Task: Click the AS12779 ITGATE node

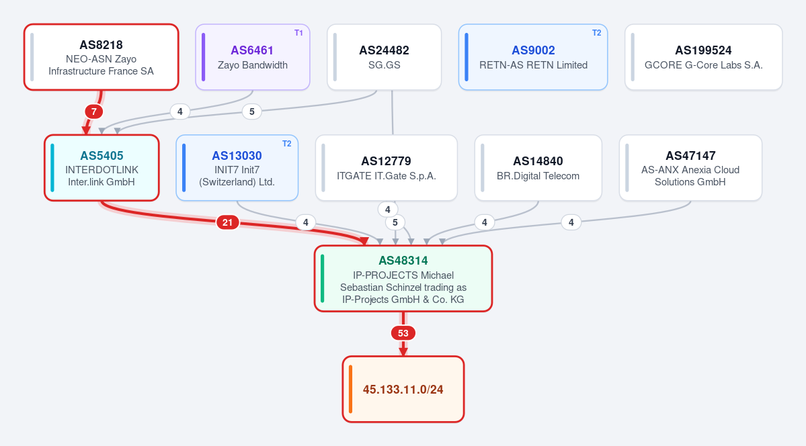Action: tap(386, 168)
